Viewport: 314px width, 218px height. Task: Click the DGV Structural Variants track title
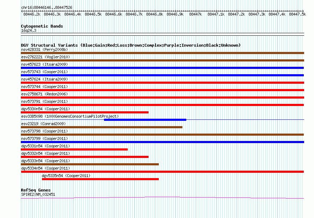click(131, 45)
